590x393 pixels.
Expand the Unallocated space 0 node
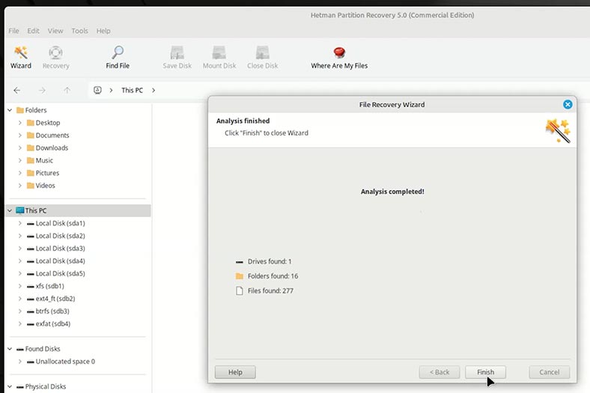[x=20, y=362]
